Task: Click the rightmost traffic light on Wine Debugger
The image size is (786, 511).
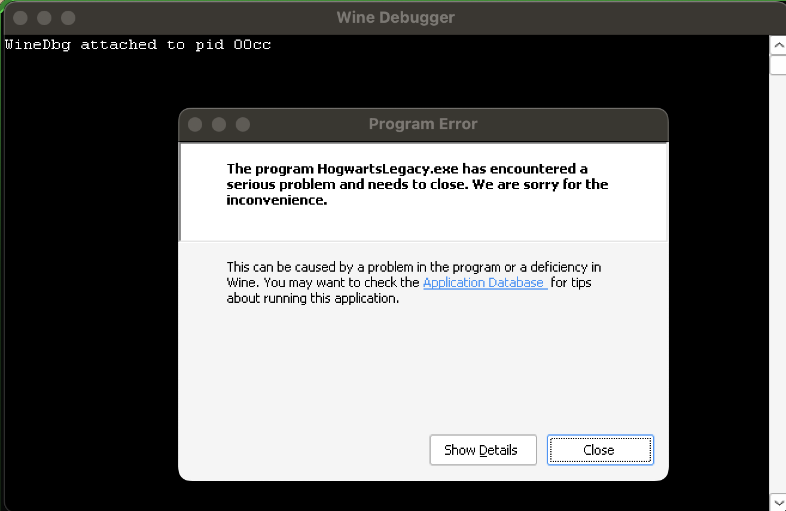Action: (x=69, y=18)
